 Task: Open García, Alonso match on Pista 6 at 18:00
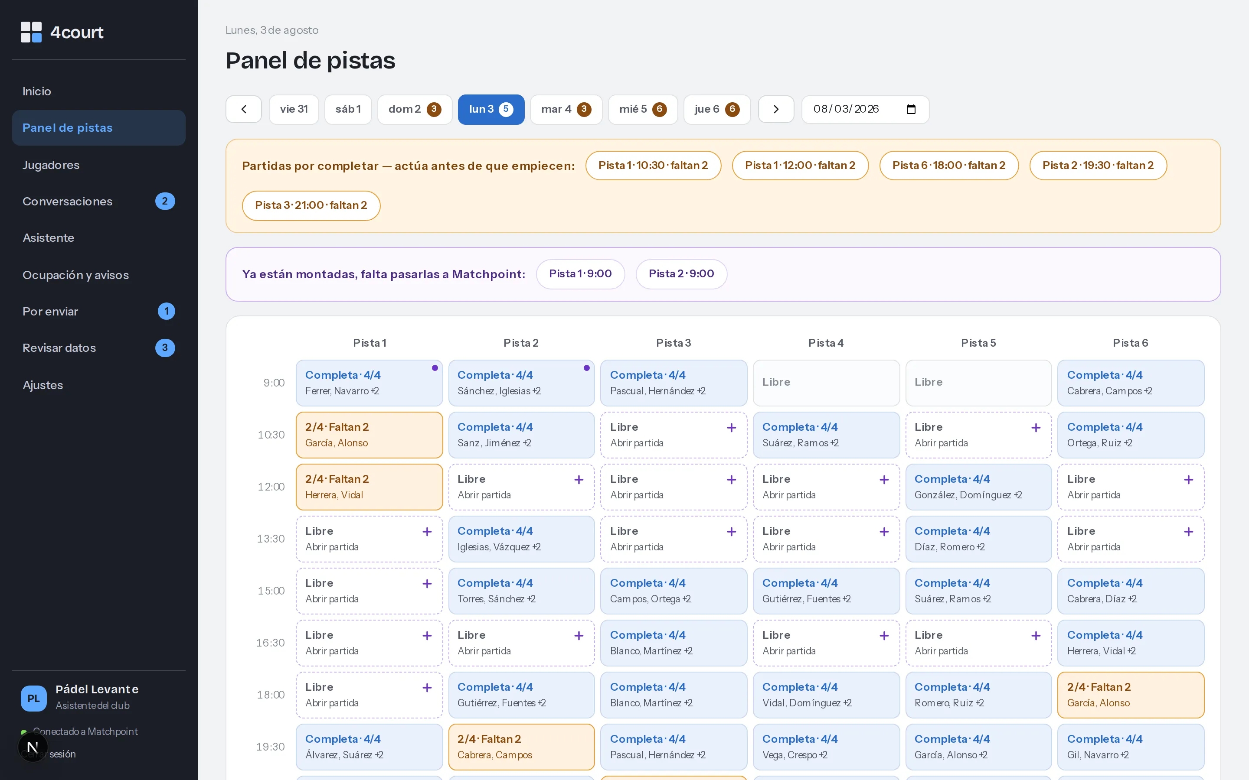1130,694
